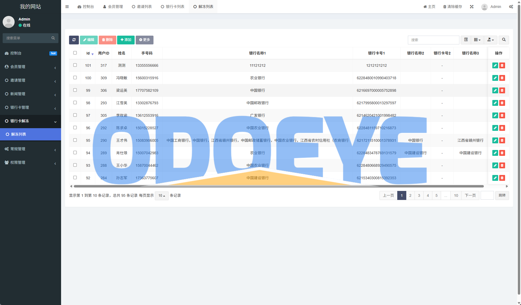Tick the checkbox for row Id 99

pos(75,90)
